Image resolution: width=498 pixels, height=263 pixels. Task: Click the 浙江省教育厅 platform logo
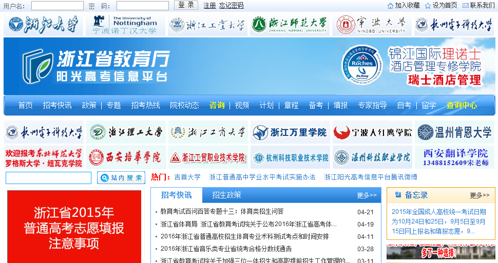point(95,66)
